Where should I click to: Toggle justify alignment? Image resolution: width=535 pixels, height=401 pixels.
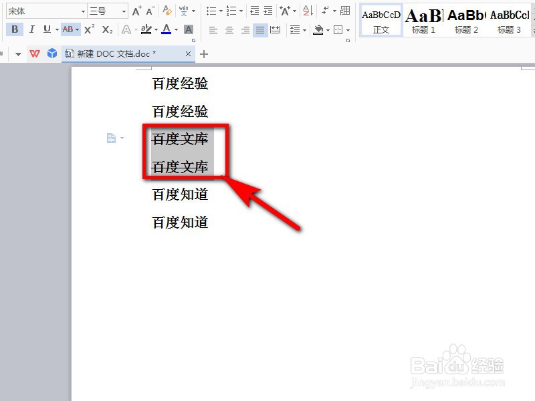(x=260, y=30)
